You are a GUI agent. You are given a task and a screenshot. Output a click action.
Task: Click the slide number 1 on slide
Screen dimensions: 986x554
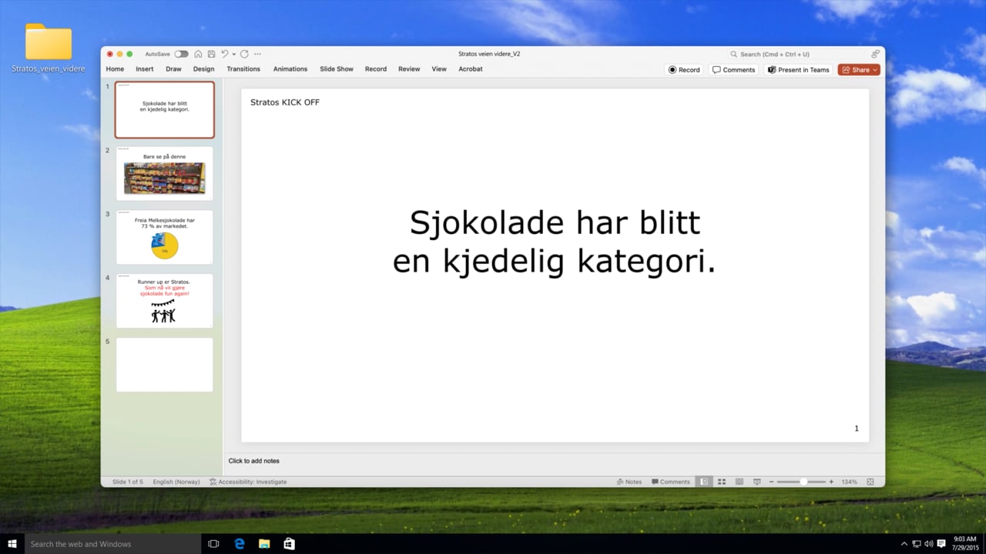[857, 429]
